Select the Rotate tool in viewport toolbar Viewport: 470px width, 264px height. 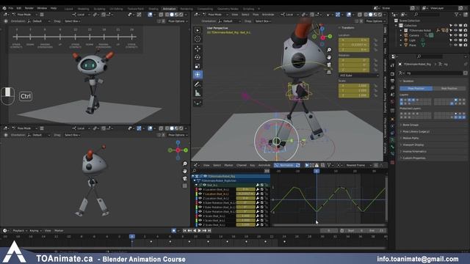pyautogui.click(x=198, y=57)
